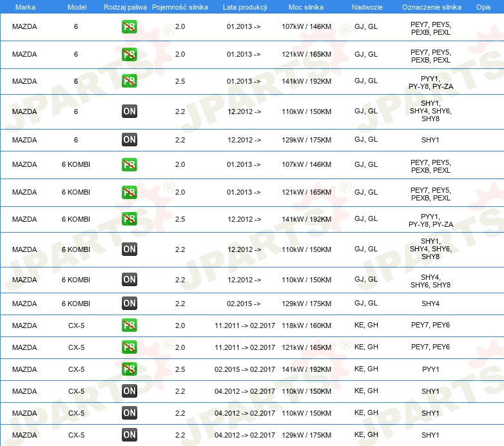Select the Nadwozie column header
Viewport: 504px width, 446px height.
366,6
